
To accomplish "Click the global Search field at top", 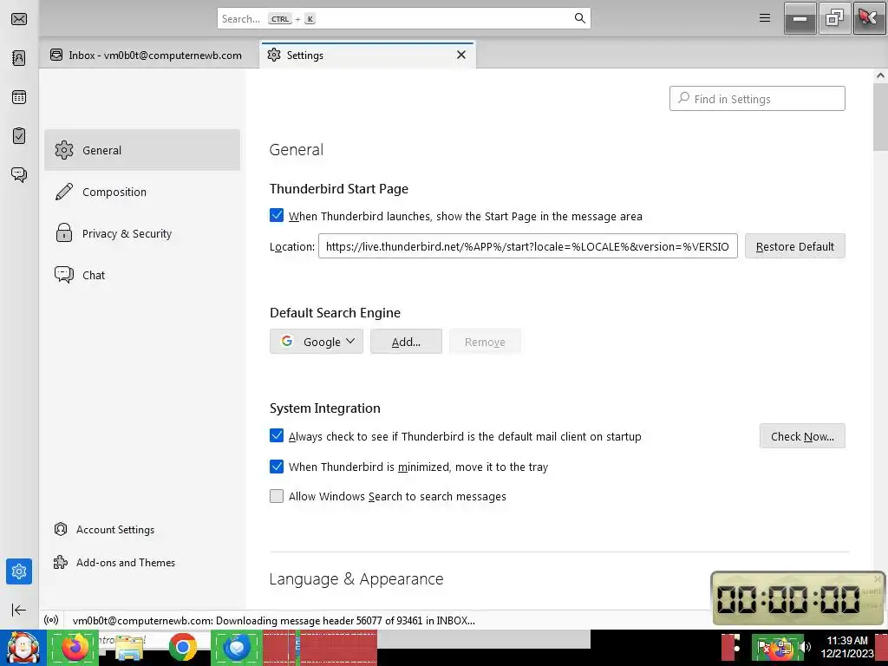I will [x=404, y=19].
